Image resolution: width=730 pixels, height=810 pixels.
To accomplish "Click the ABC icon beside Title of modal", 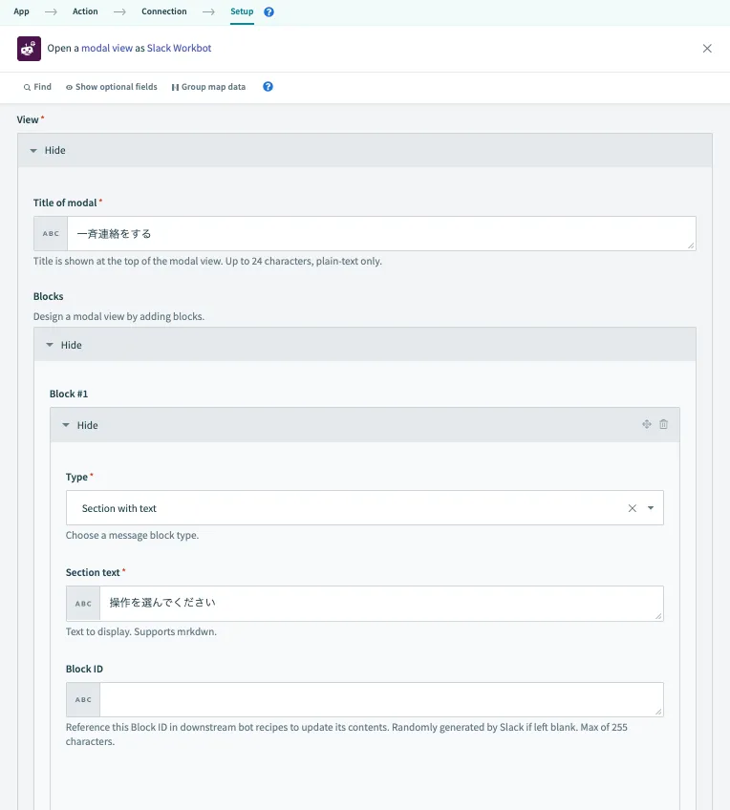I will point(51,234).
